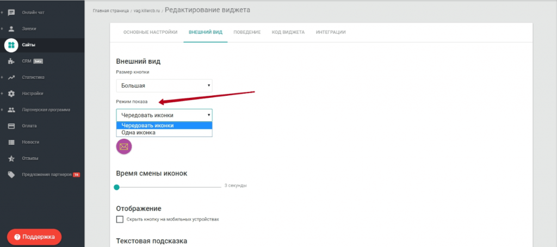557x247 pixels.
Task: Open Размер кнопки dropdown showing Большая
Action: (x=164, y=85)
